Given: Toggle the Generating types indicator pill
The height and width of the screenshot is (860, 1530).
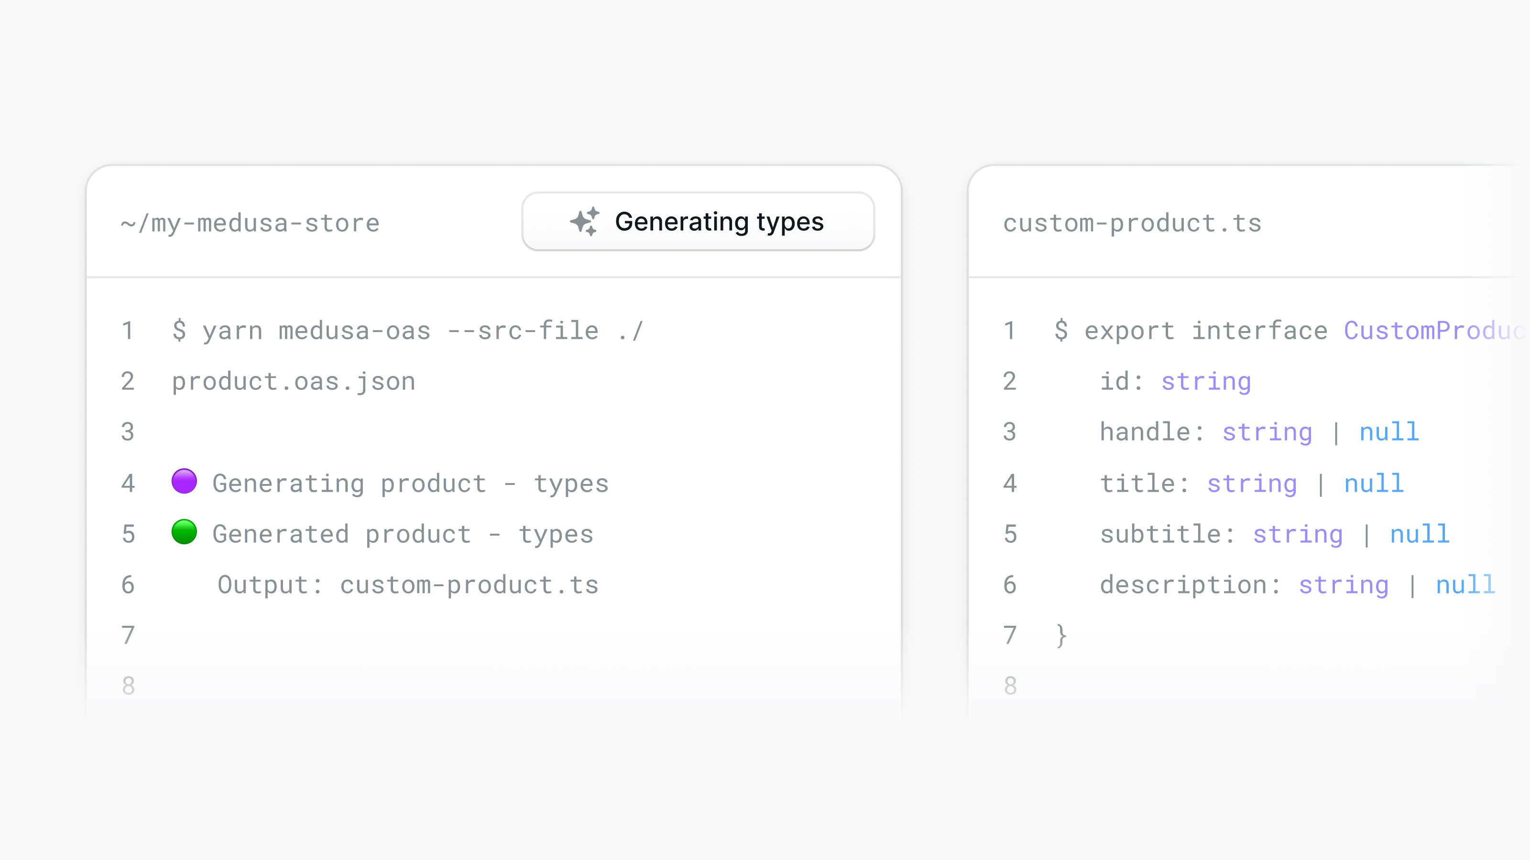Looking at the screenshot, I should click(x=699, y=222).
